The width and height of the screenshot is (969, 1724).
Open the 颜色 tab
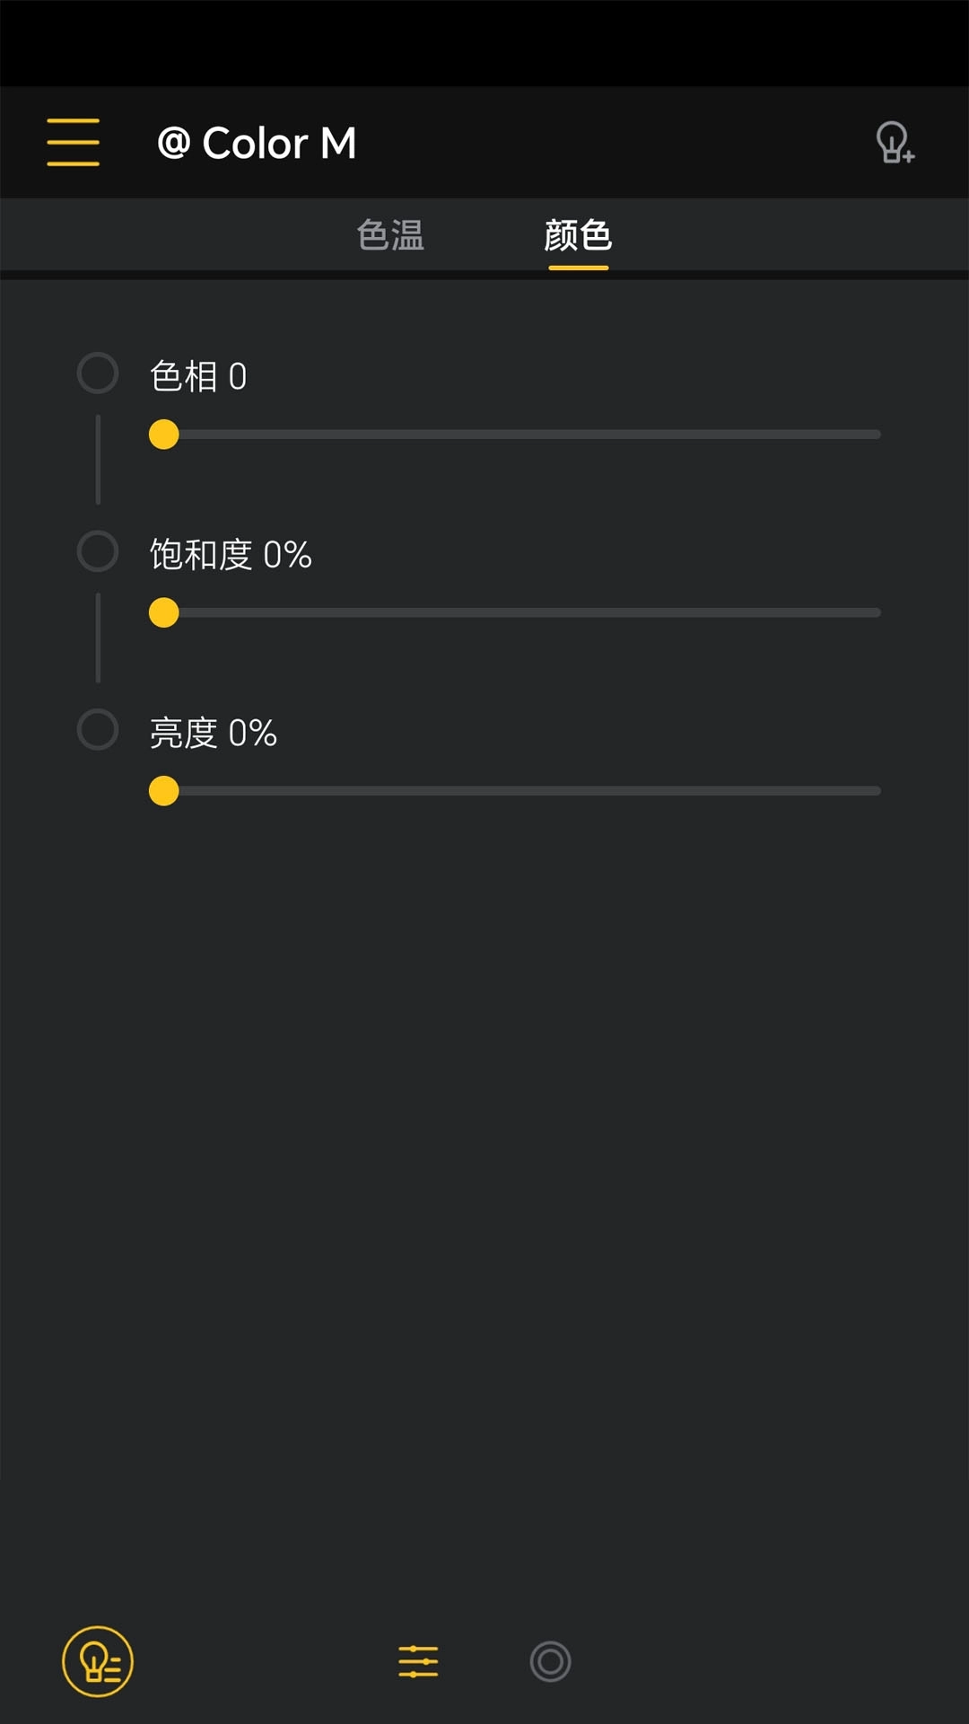coord(577,235)
